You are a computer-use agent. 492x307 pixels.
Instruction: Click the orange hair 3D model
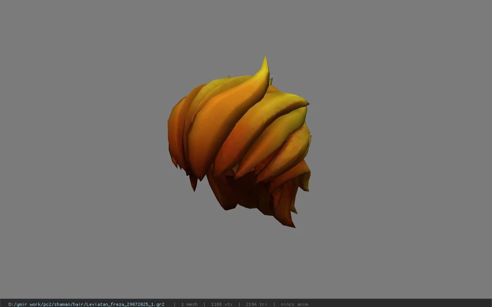pos(239,143)
